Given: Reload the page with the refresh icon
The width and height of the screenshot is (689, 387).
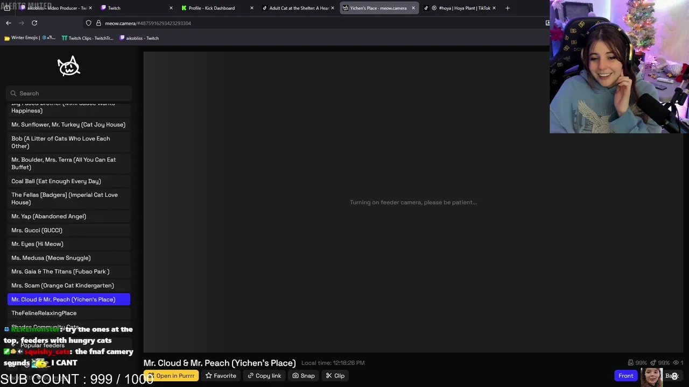Looking at the screenshot, I should pos(34,23).
